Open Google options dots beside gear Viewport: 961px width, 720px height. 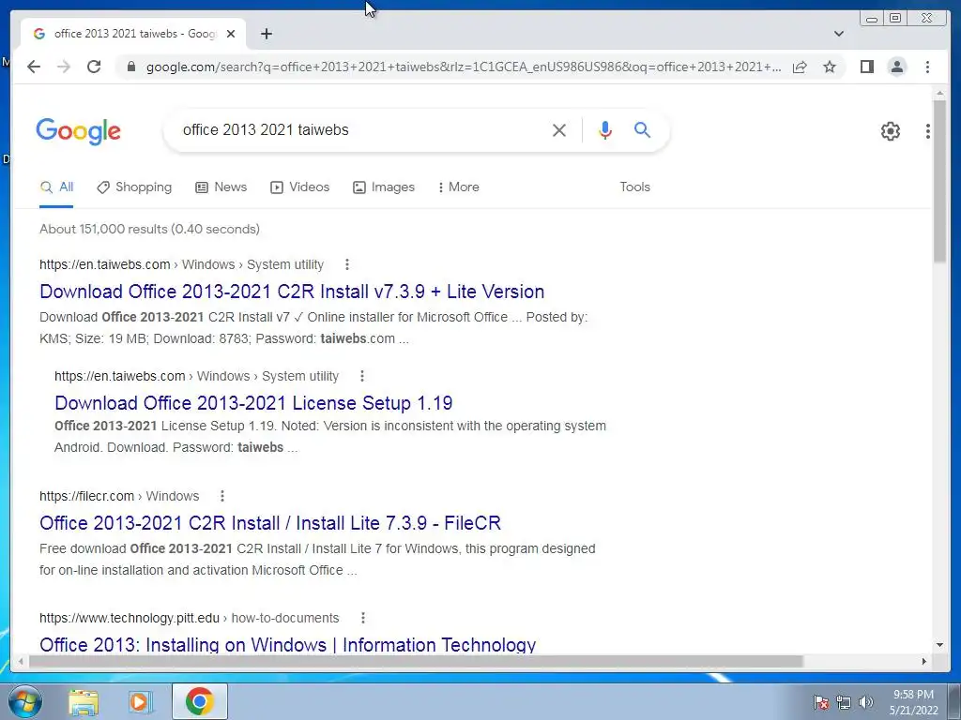[x=928, y=131]
